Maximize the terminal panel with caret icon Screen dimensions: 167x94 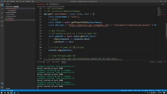[x=163, y=62]
